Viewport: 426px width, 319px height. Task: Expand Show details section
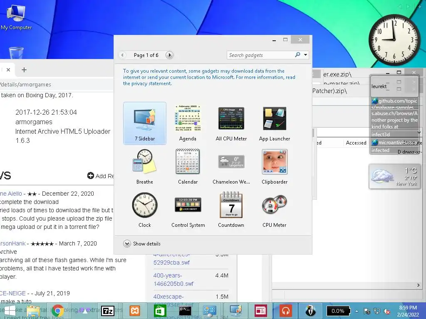(x=142, y=243)
